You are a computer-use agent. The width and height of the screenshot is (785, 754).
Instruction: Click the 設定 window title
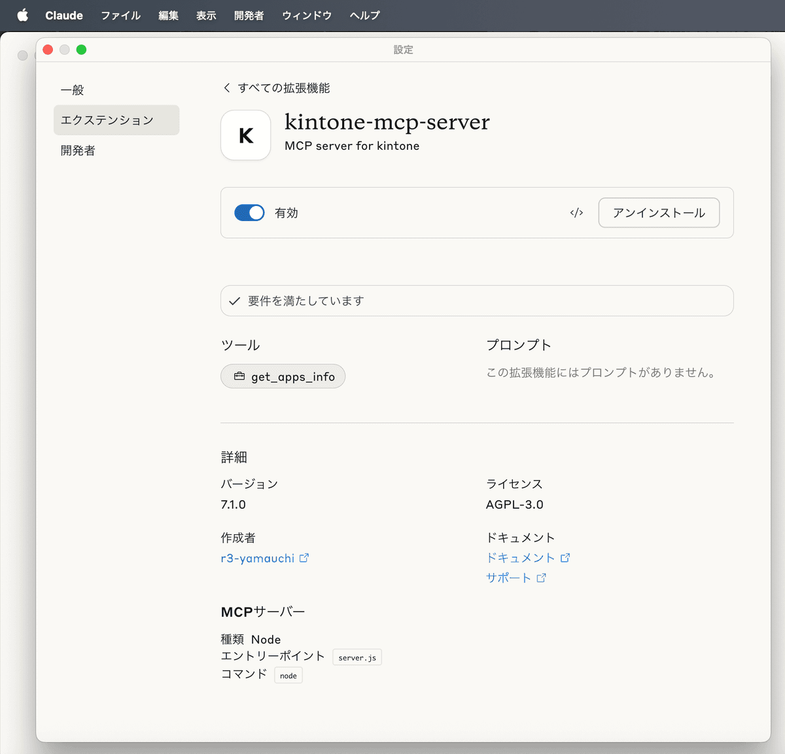403,50
